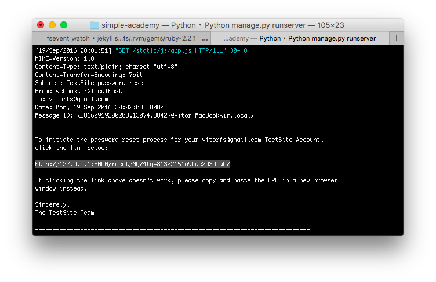Click the MIME-Version: 1.0 line
This screenshot has width=436, height=282.
click(x=64, y=58)
